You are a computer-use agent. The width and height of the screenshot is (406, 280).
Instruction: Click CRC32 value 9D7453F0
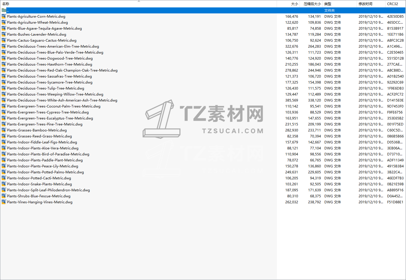point(395,106)
